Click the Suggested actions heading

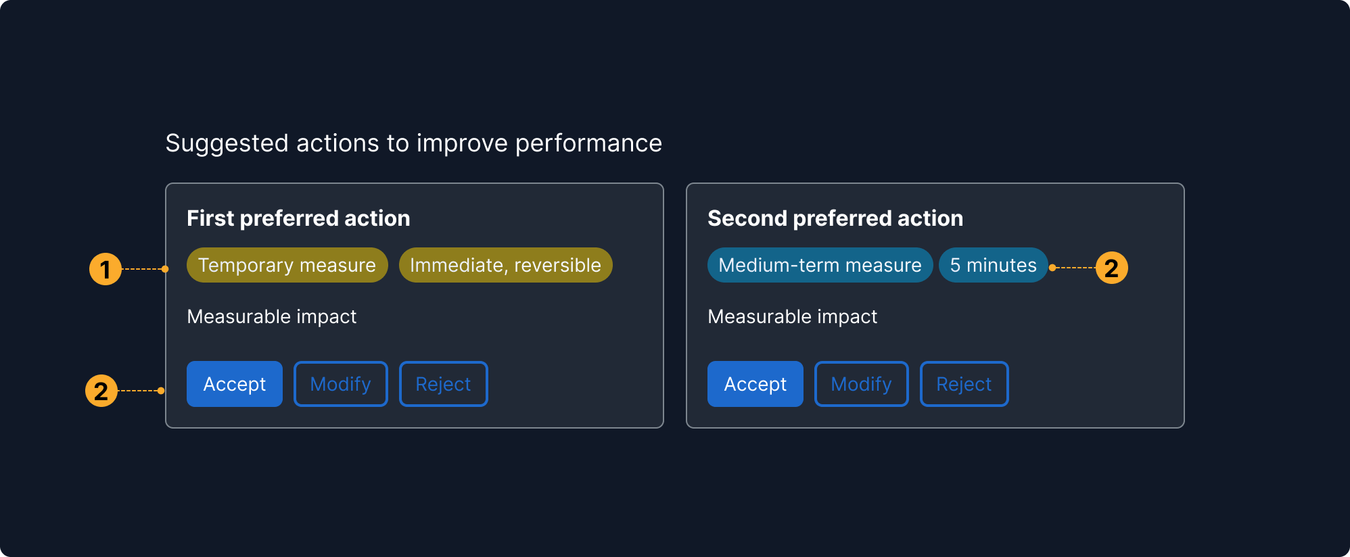coord(413,143)
